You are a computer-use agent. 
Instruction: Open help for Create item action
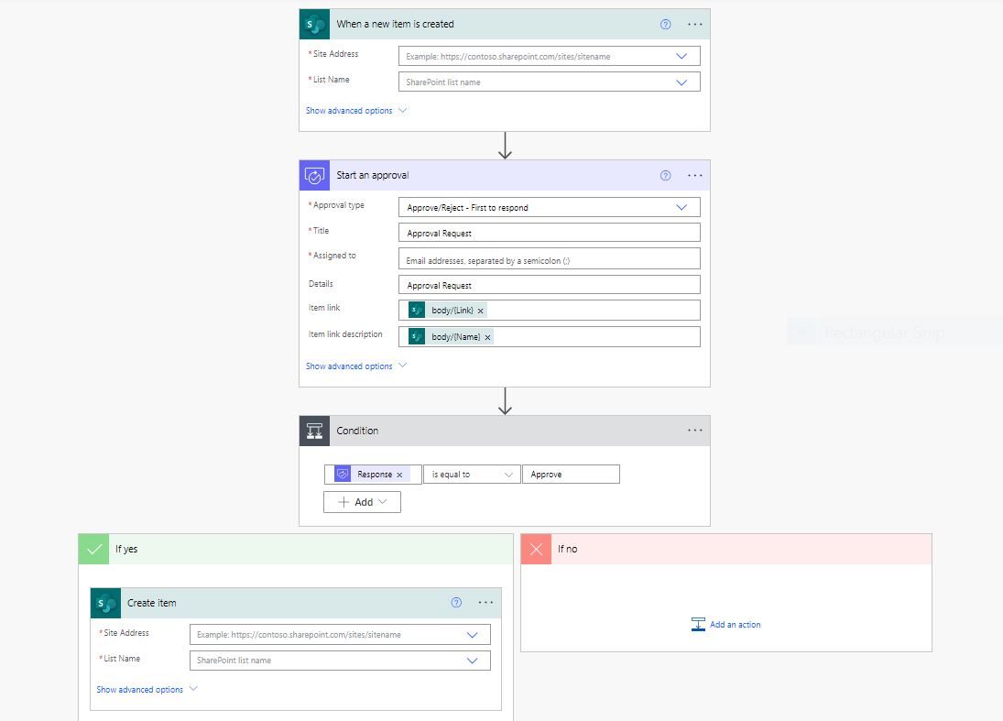pyautogui.click(x=456, y=603)
